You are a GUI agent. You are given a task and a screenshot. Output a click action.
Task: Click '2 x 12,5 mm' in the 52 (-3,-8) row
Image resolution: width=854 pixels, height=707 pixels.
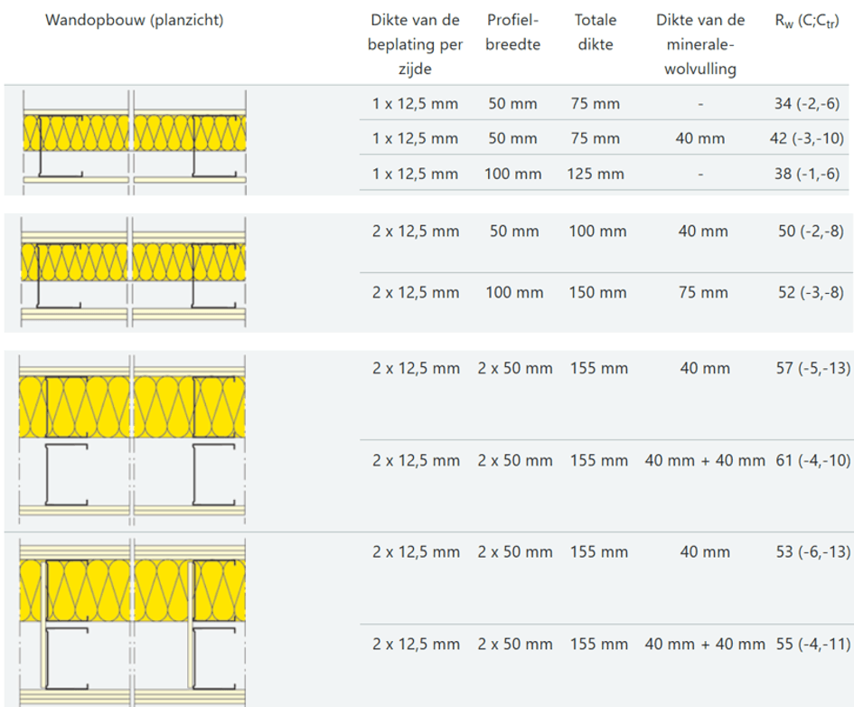[416, 293]
